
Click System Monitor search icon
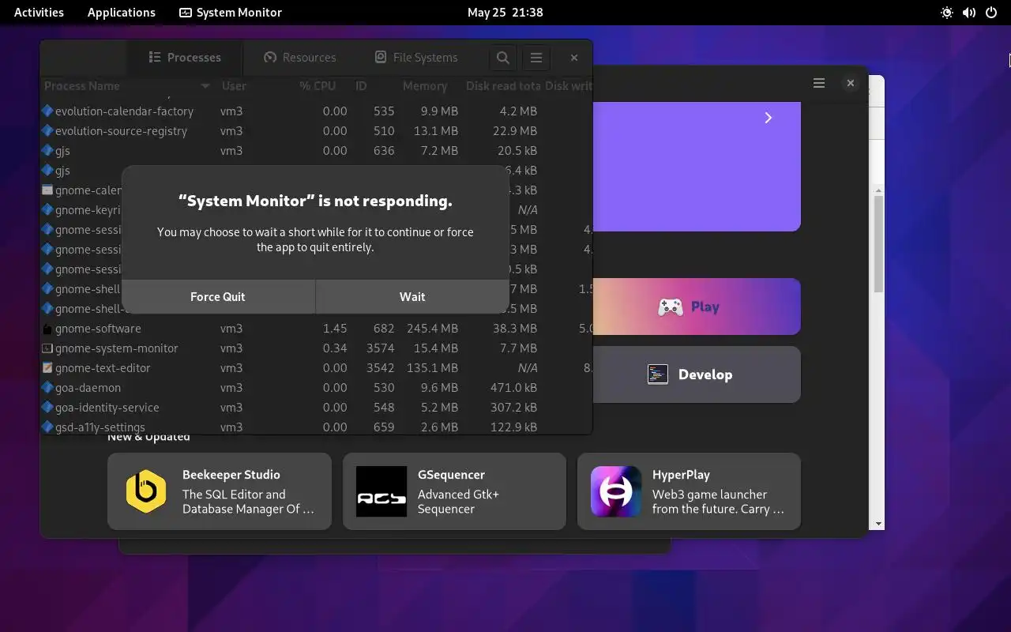(x=502, y=58)
